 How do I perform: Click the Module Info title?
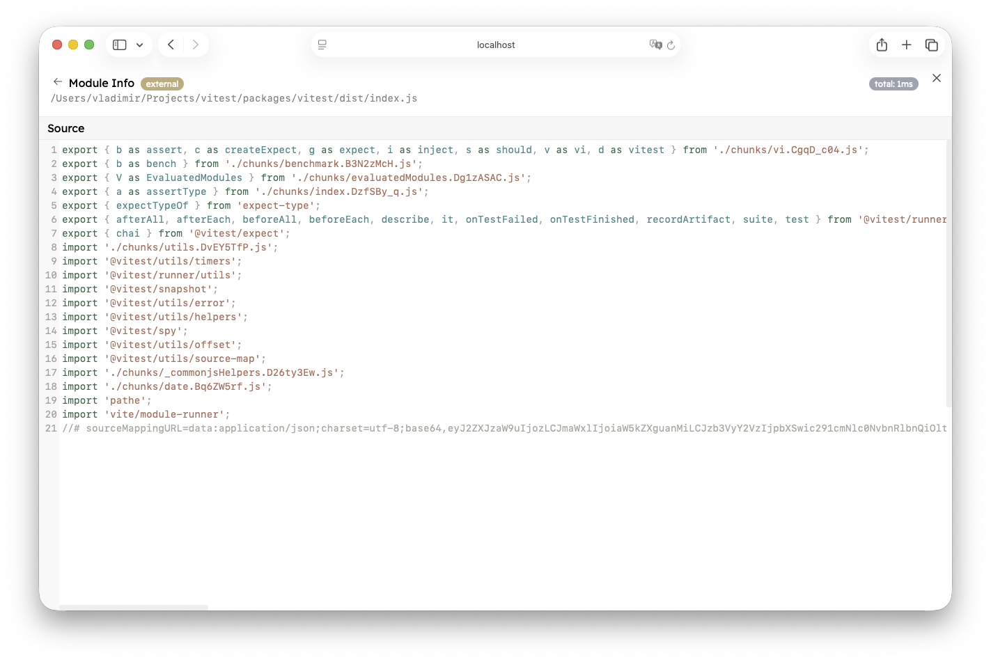click(x=102, y=83)
